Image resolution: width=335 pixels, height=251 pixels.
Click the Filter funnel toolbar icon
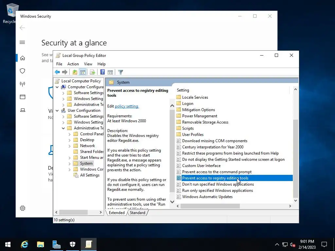[x=120, y=72]
